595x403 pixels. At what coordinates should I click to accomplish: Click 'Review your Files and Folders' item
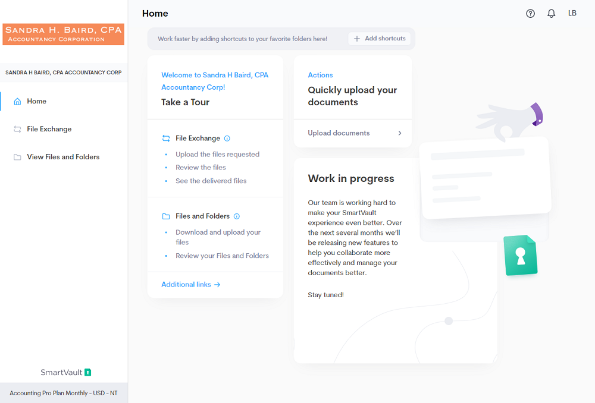[222, 256]
